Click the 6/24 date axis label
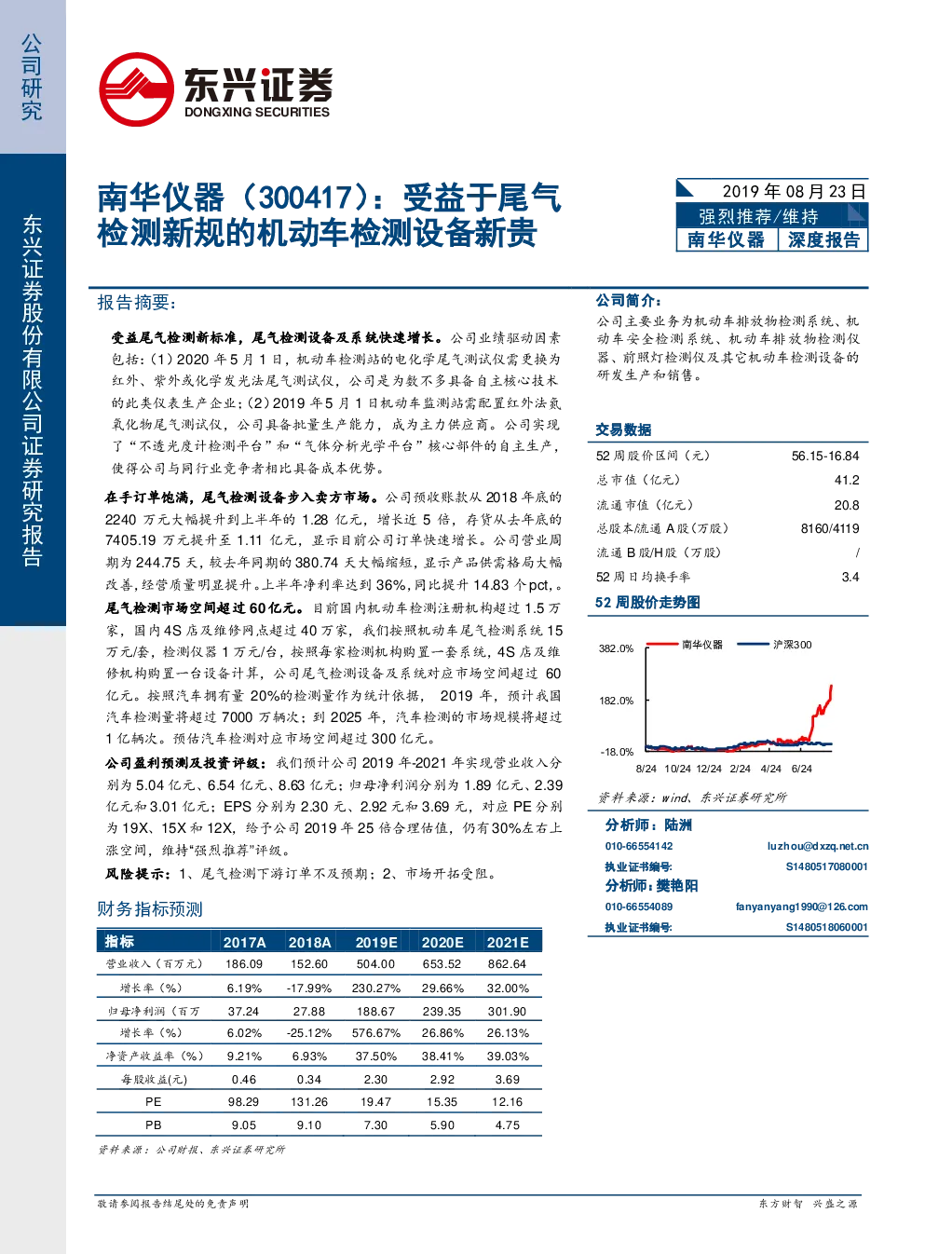This screenshot has width=925, height=1254. (801, 769)
